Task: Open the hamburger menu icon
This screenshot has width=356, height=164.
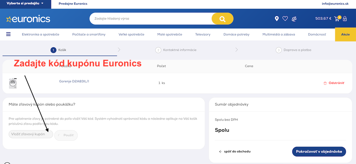Action: 8,34
